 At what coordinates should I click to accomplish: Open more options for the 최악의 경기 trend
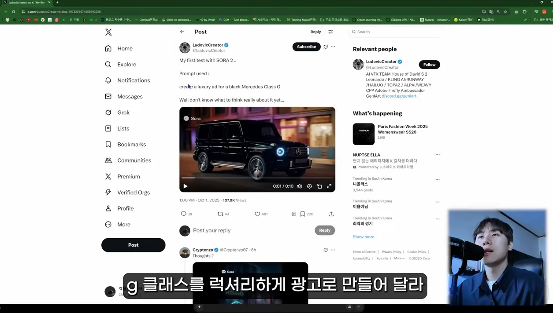438,219
